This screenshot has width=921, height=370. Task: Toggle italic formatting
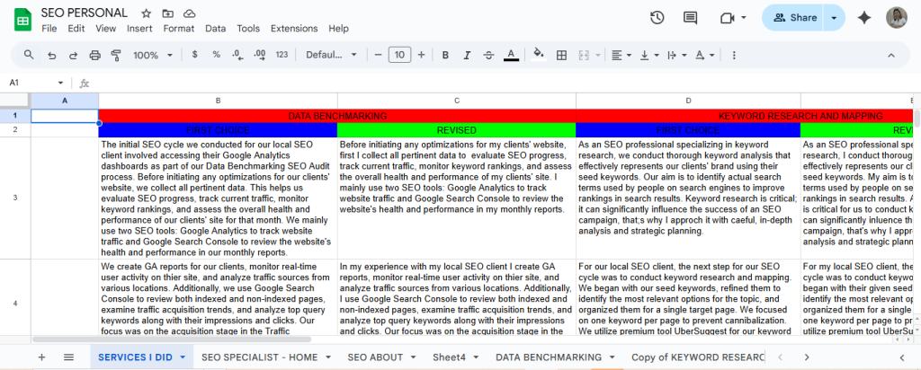tap(467, 55)
